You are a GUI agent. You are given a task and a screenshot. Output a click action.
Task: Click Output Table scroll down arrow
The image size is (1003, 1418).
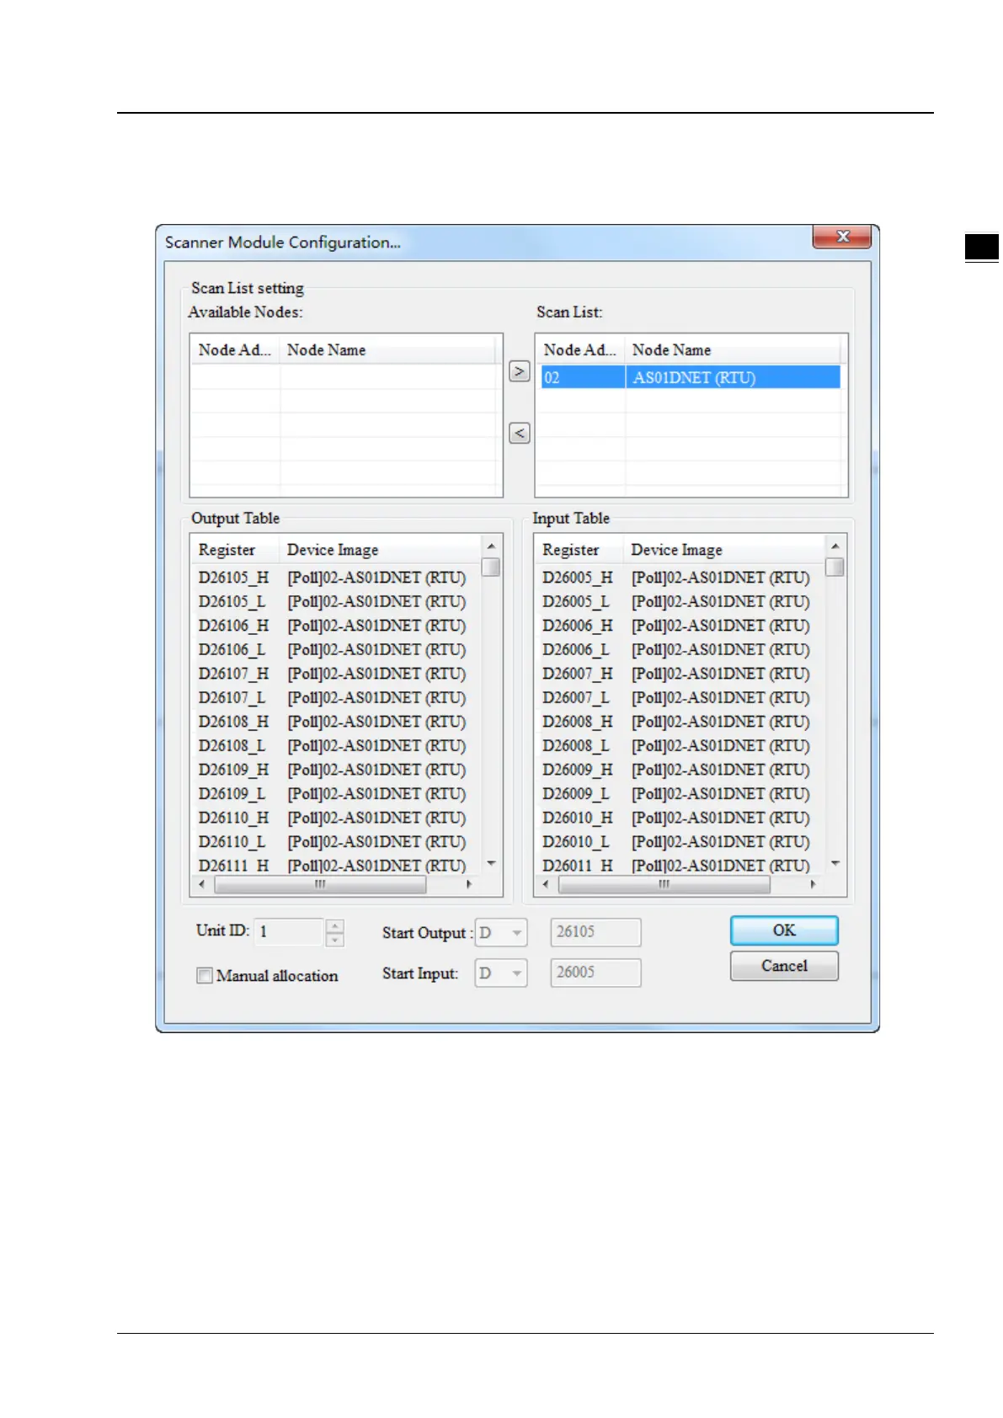[x=492, y=864]
